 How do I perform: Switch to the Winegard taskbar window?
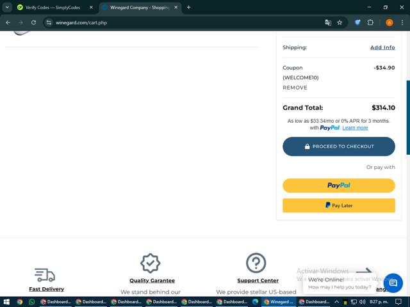pyautogui.click(x=279, y=302)
